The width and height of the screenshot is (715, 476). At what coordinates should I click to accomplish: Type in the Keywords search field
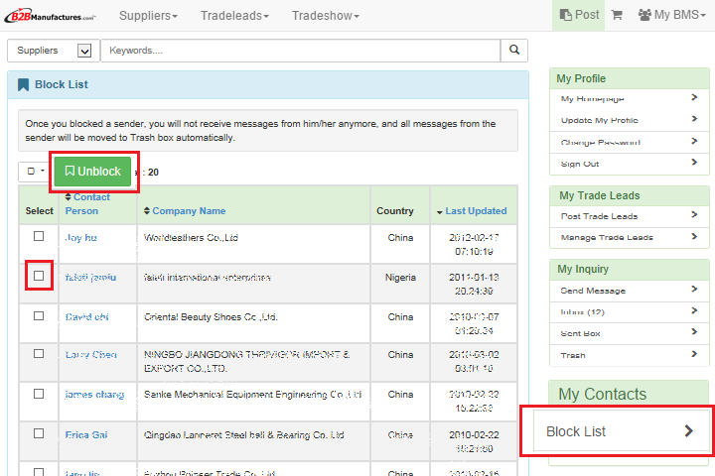point(298,51)
